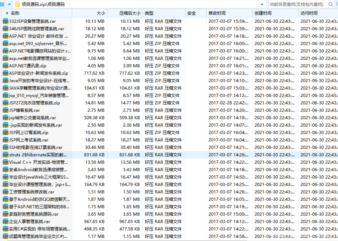Expand the dropdown arrow beside the list icon
The height and width of the screenshot is (241, 338).
click(9, 4)
